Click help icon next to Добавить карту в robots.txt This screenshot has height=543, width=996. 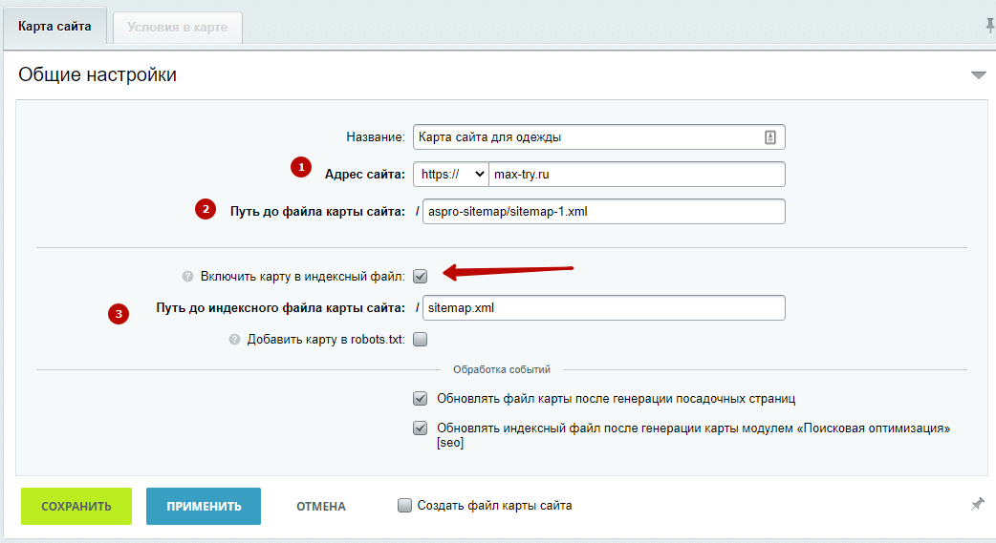coord(234,339)
